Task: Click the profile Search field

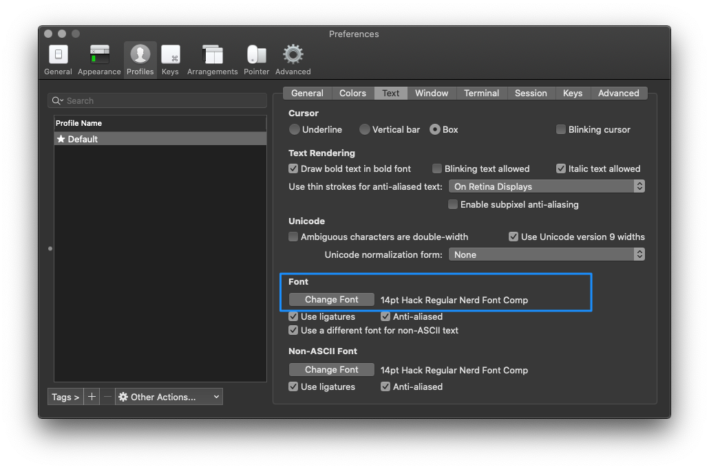Action: [158, 101]
